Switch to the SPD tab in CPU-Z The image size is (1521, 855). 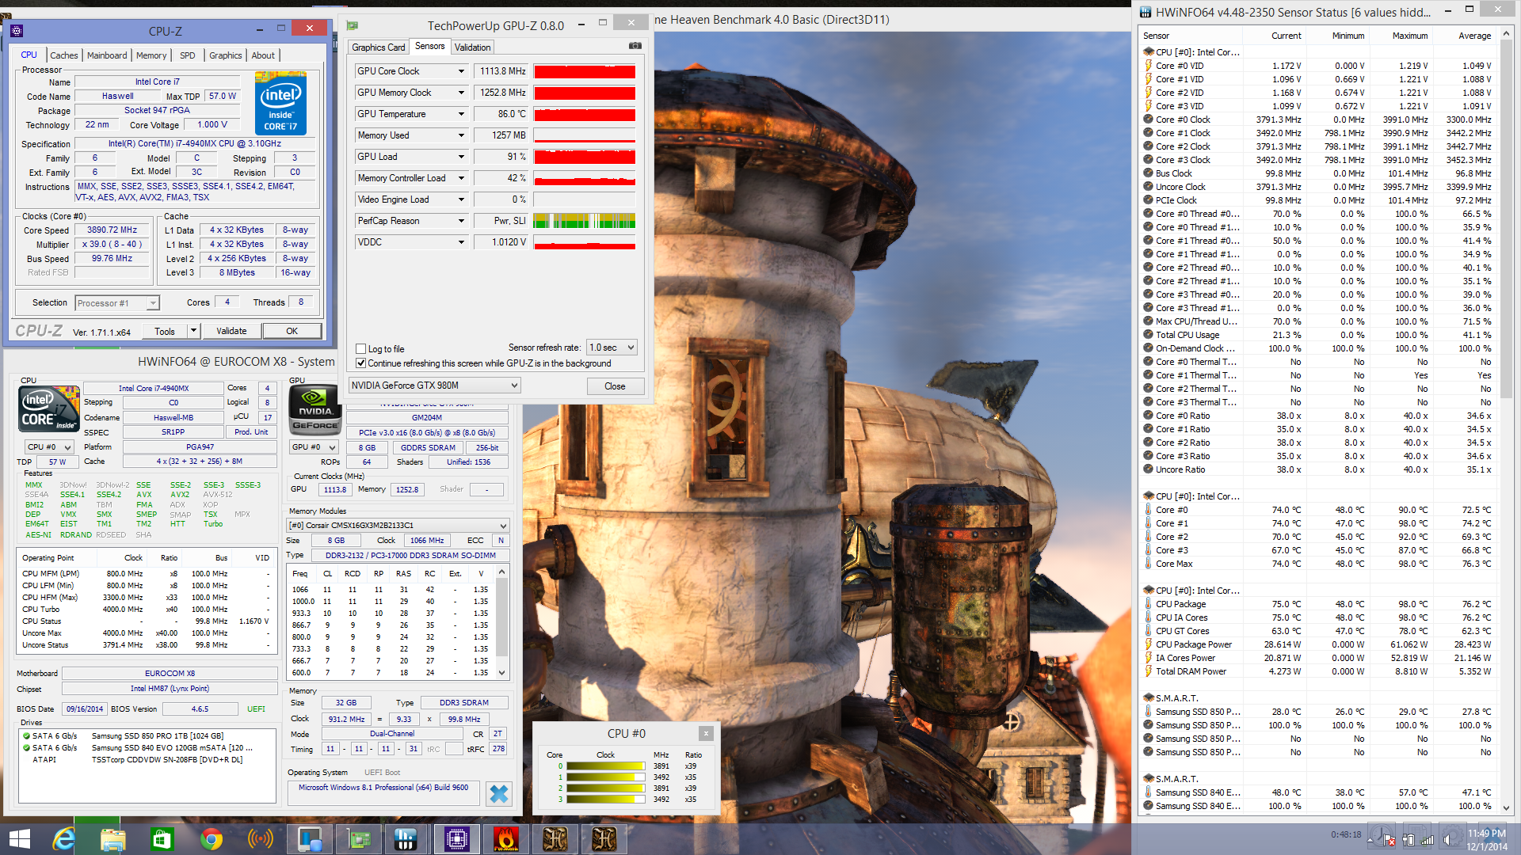point(187,55)
